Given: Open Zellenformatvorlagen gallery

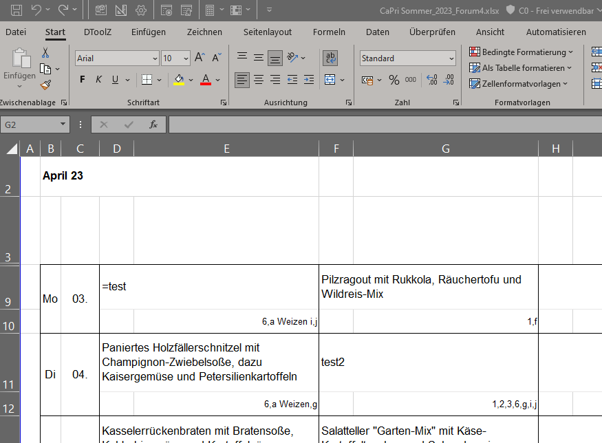Looking at the screenshot, I should coord(518,84).
